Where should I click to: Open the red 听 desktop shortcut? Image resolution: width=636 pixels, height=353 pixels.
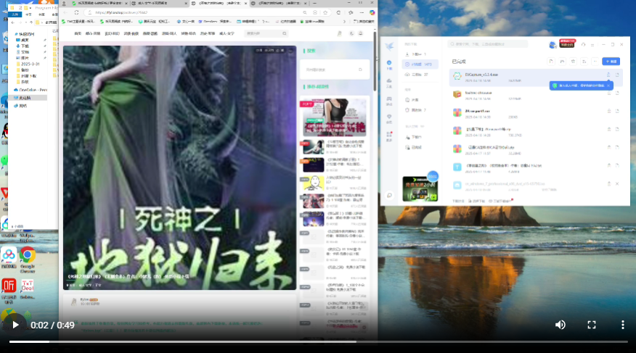click(9, 291)
